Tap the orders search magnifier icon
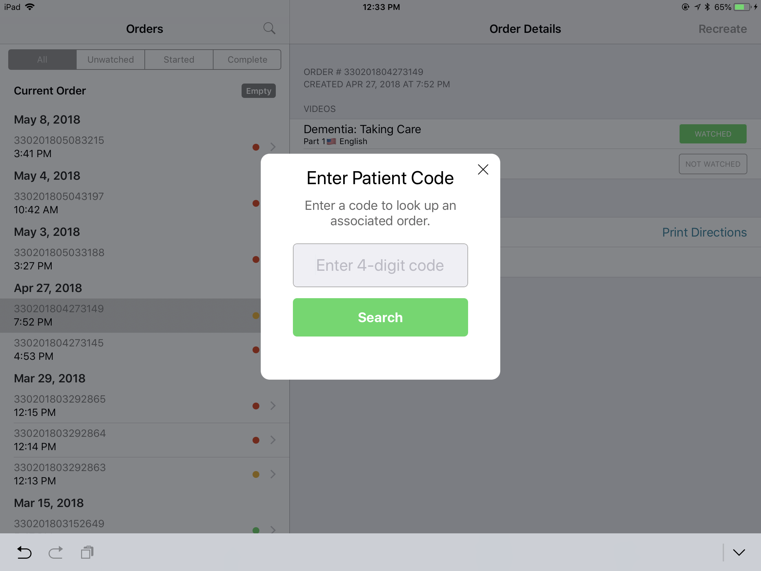761x571 pixels. tap(269, 28)
